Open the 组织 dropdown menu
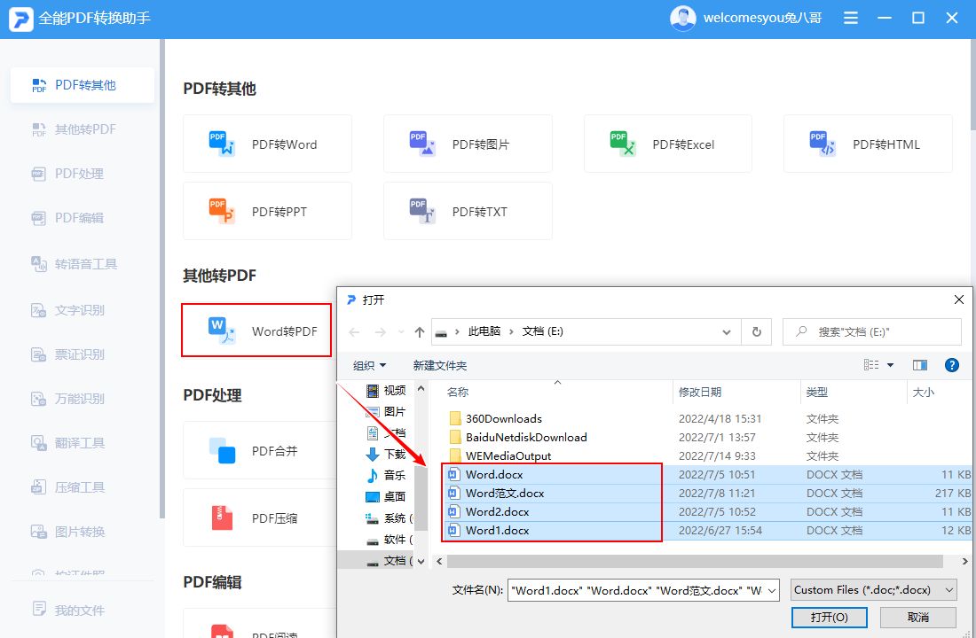The width and height of the screenshot is (976, 638). (x=369, y=365)
